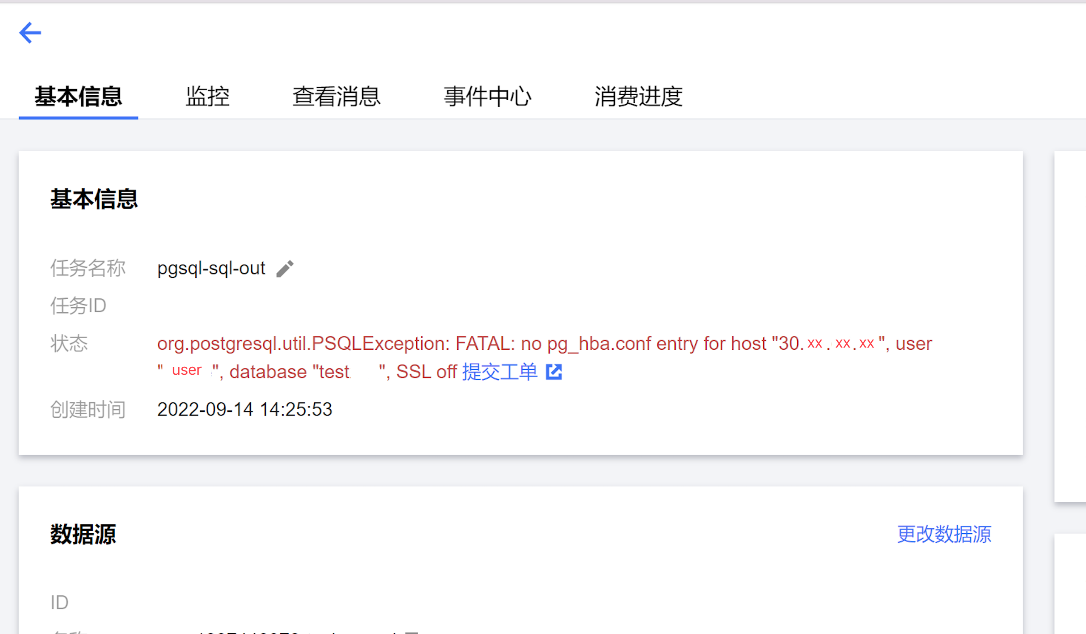Click the 数据源 section heading
The height and width of the screenshot is (634, 1086).
[x=83, y=534]
